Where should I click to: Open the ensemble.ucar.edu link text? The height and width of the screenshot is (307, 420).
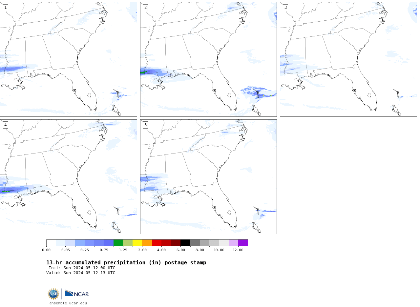tap(68, 303)
